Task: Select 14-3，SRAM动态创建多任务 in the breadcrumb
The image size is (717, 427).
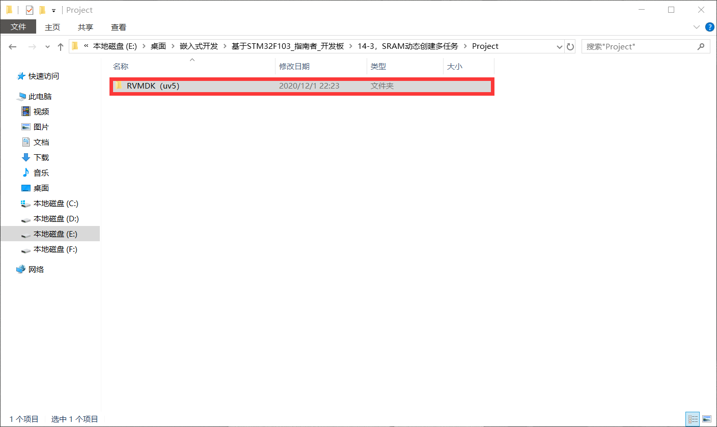Action: point(407,46)
